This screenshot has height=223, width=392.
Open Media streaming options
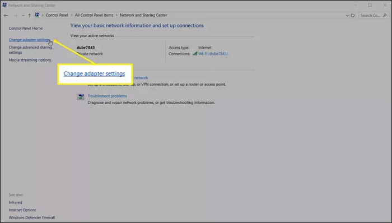(30, 60)
